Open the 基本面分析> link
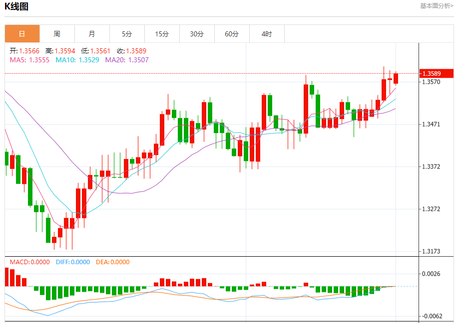Image resolution: width=457 pixels, height=323 pixels. click(x=437, y=6)
